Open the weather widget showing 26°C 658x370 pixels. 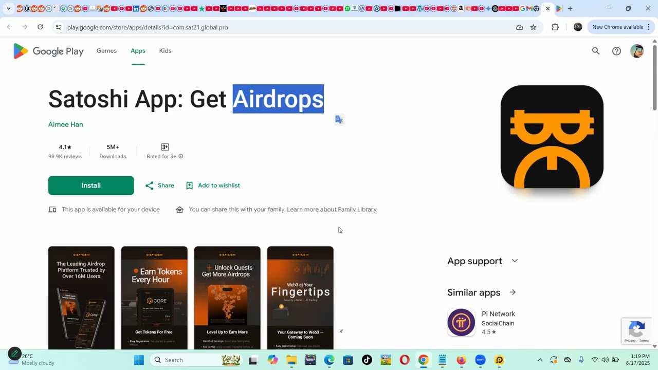[x=31, y=360]
